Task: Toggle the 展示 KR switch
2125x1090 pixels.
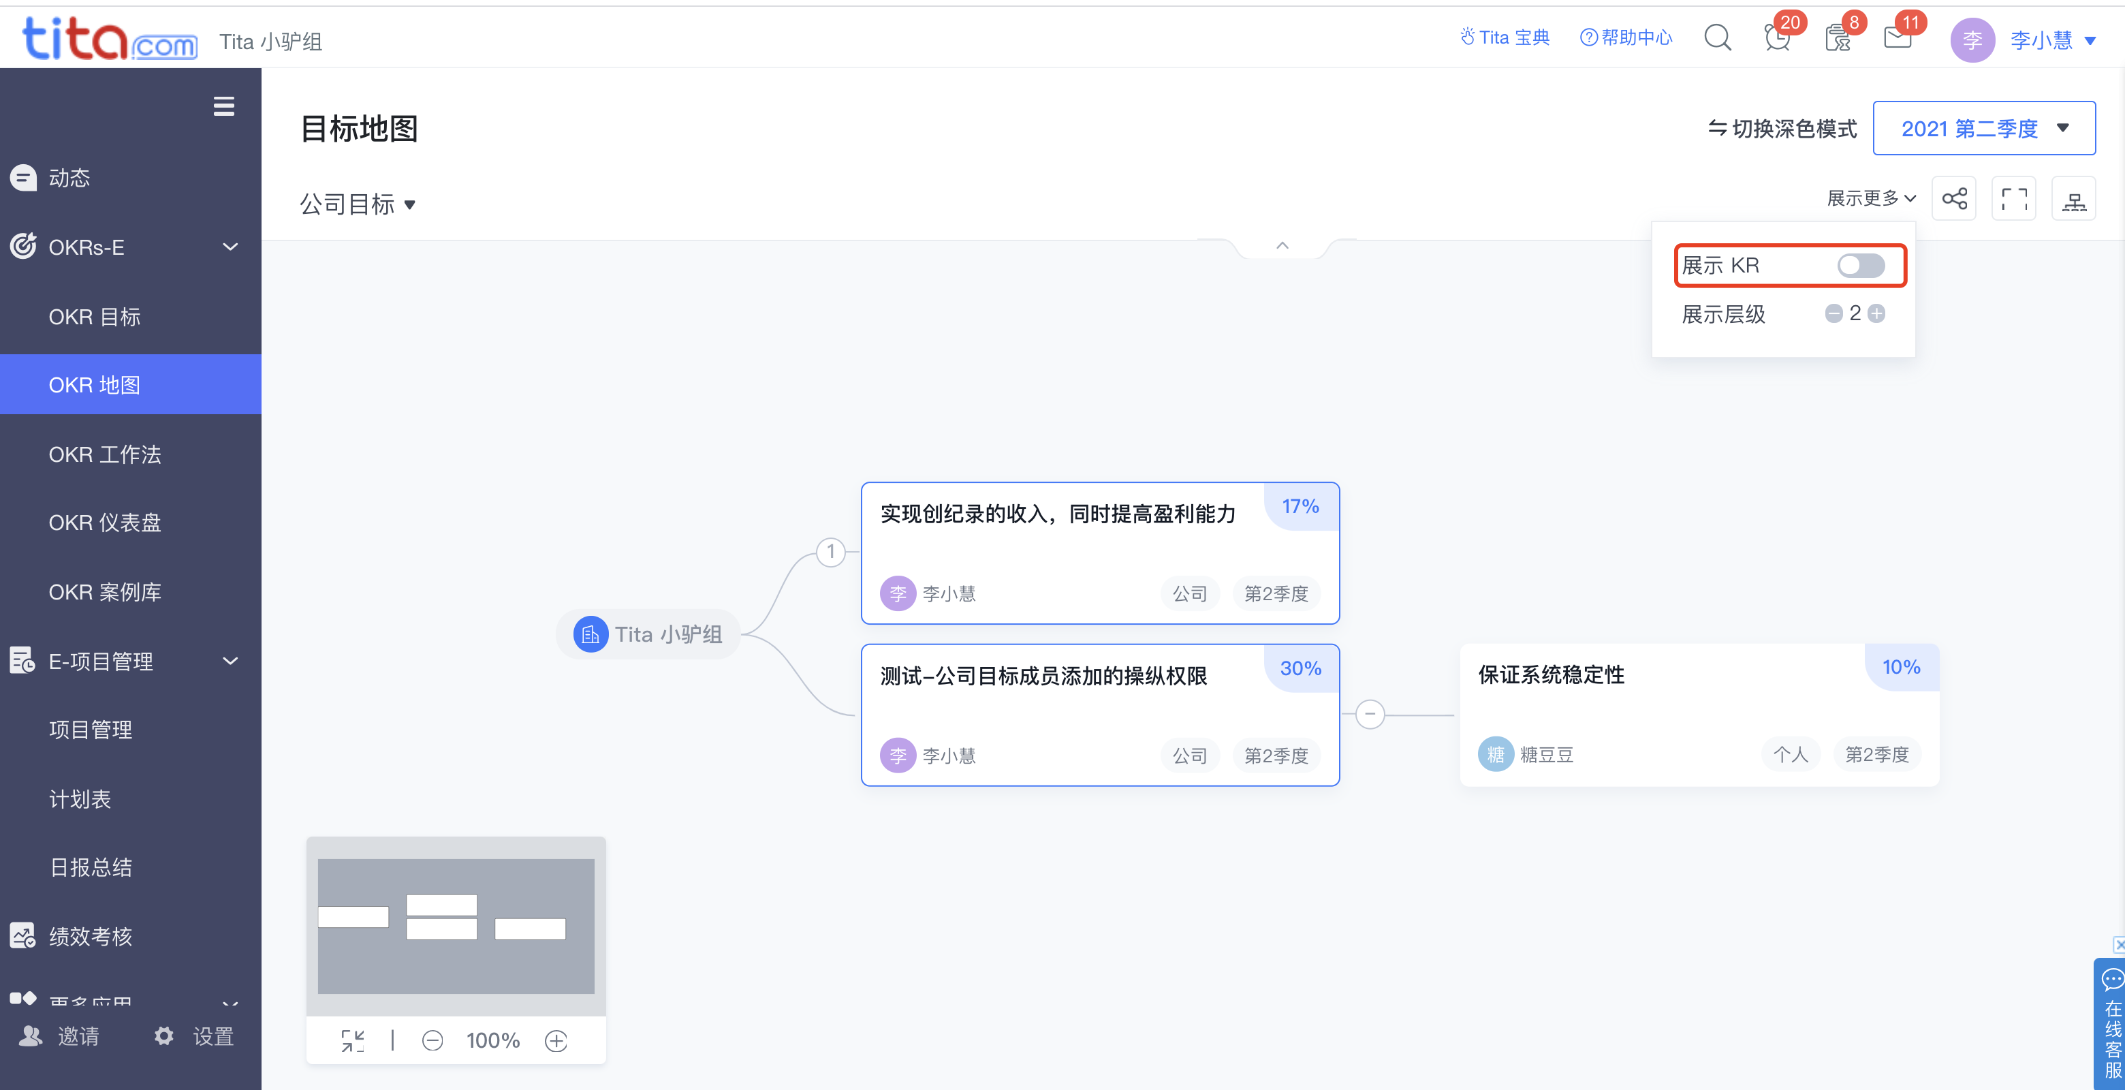Action: click(x=1861, y=265)
